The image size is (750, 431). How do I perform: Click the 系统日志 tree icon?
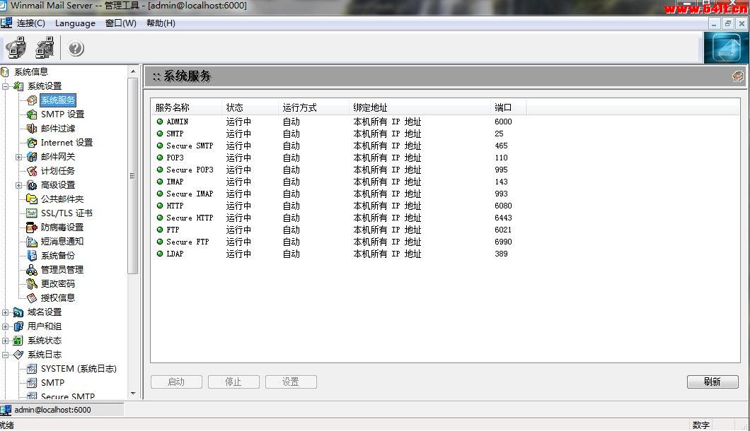18,355
